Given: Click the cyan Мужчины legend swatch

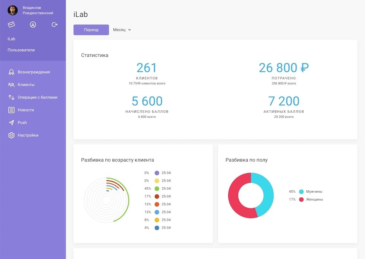Looking at the screenshot, I should pyautogui.click(x=301, y=192).
